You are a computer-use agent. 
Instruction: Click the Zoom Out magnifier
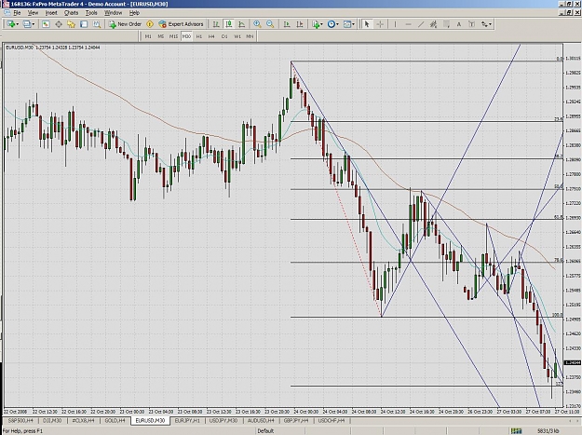click(x=270, y=24)
